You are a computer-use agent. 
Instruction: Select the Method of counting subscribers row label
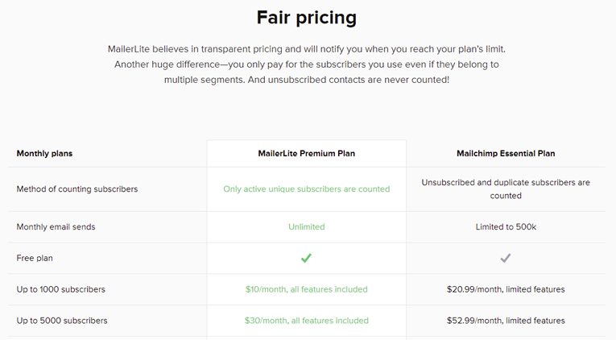point(77,189)
